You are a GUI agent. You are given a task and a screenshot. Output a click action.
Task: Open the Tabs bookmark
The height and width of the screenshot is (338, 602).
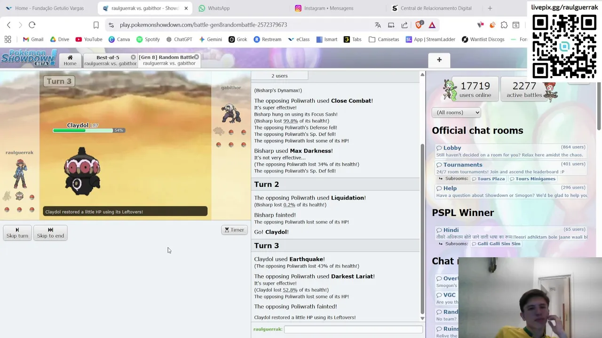(x=353, y=39)
